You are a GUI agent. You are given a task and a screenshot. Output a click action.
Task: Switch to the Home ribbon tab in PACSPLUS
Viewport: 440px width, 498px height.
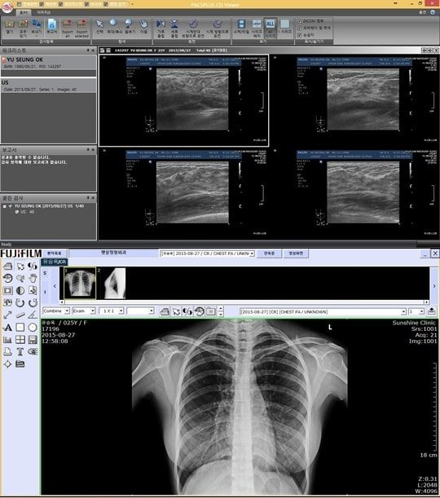point(24,12)
